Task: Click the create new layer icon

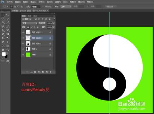Action: click(47, 72)
